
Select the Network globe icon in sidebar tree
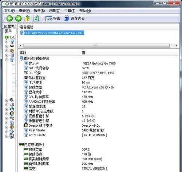[12, 109]
